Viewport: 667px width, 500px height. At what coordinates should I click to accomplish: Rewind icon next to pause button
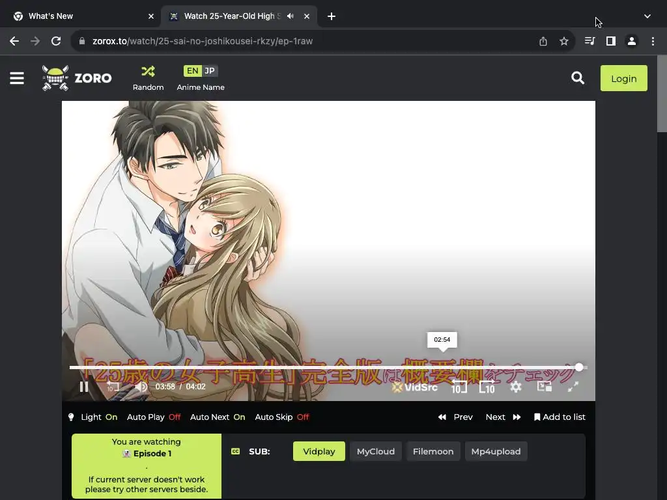[x=113, y=387]
